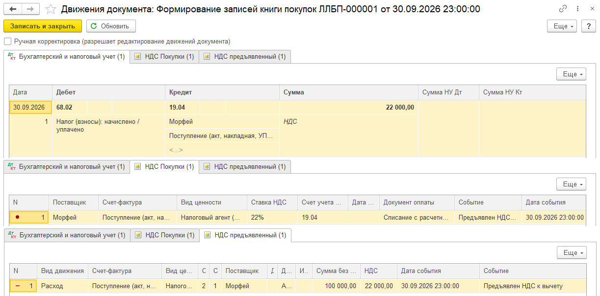Click the Сумма НУ Кт column header
This screenshot has height=296, width=600.
532,92
